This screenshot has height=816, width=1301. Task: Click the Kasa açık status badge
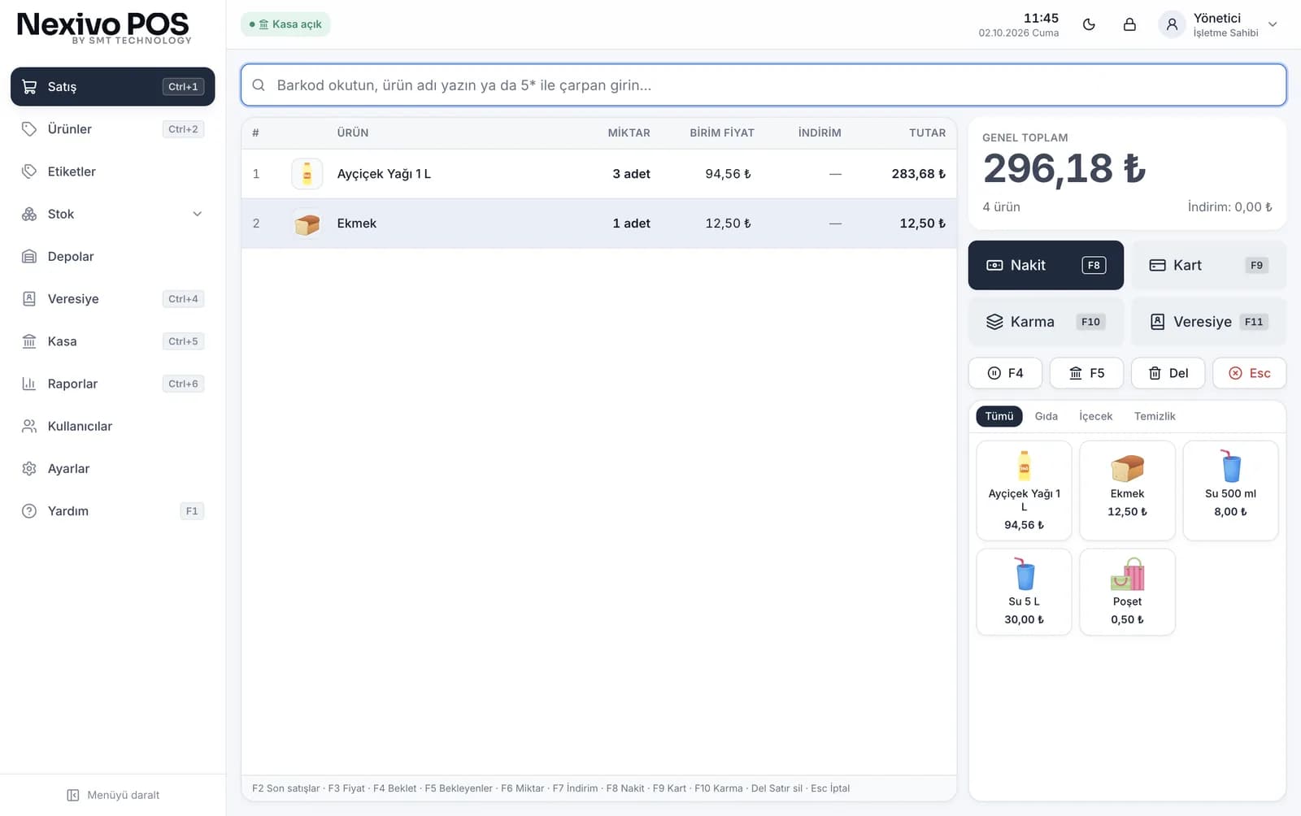point(285,24)
